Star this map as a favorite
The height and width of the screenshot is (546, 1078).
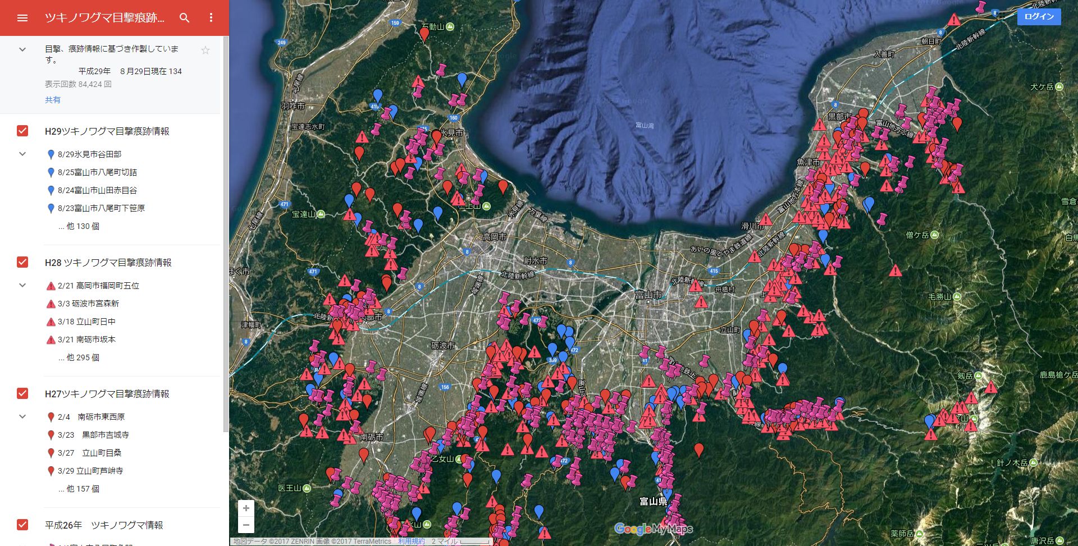205,51
